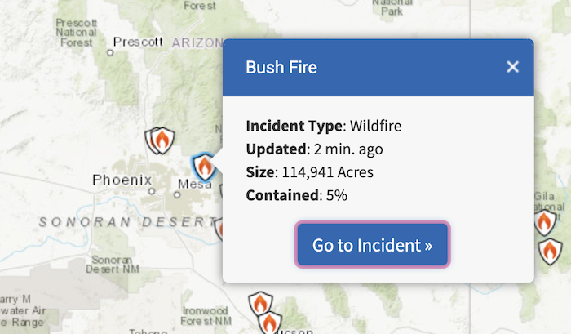Open the wildfire marker beside the Gila label

click(545, 221)
